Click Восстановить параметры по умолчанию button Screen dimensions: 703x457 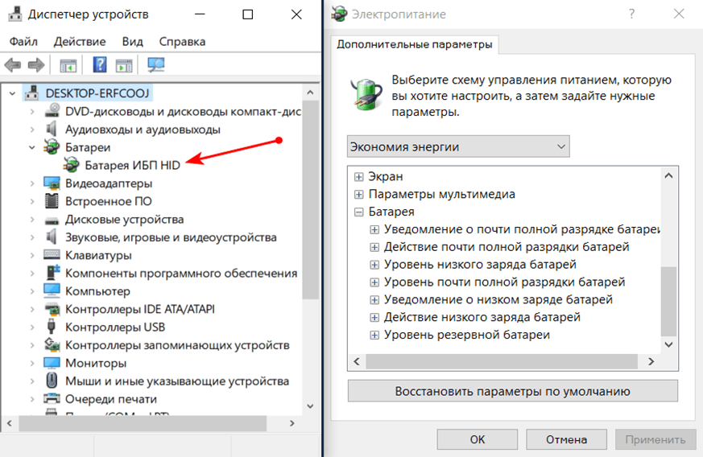click(512, 391)
